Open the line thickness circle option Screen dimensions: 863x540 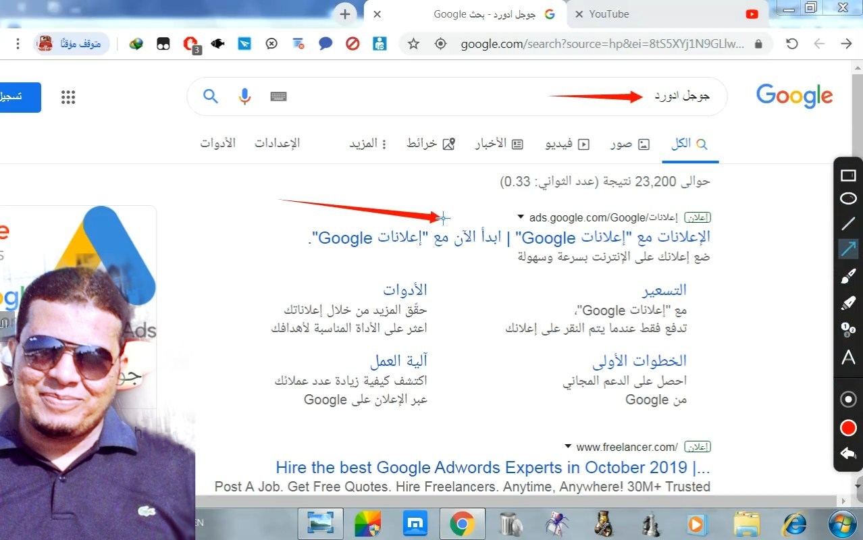848,400
